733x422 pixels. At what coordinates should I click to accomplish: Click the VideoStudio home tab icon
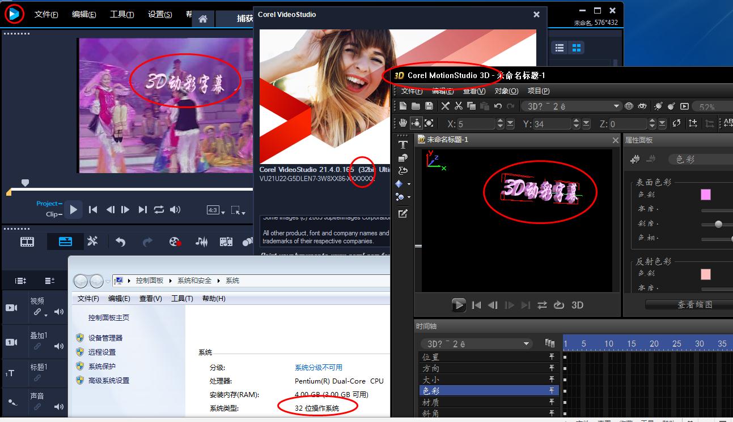coord(202,19)
